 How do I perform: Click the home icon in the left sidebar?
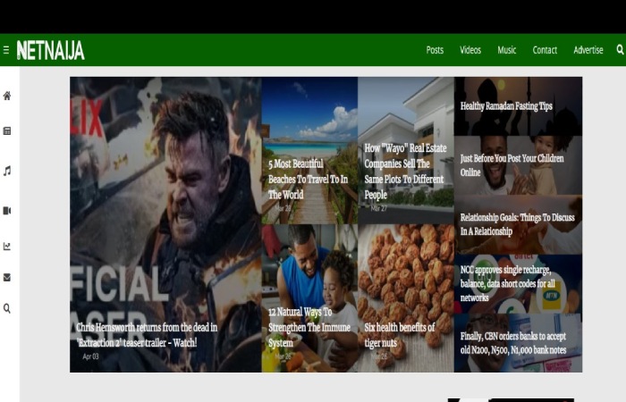[7, 96]
